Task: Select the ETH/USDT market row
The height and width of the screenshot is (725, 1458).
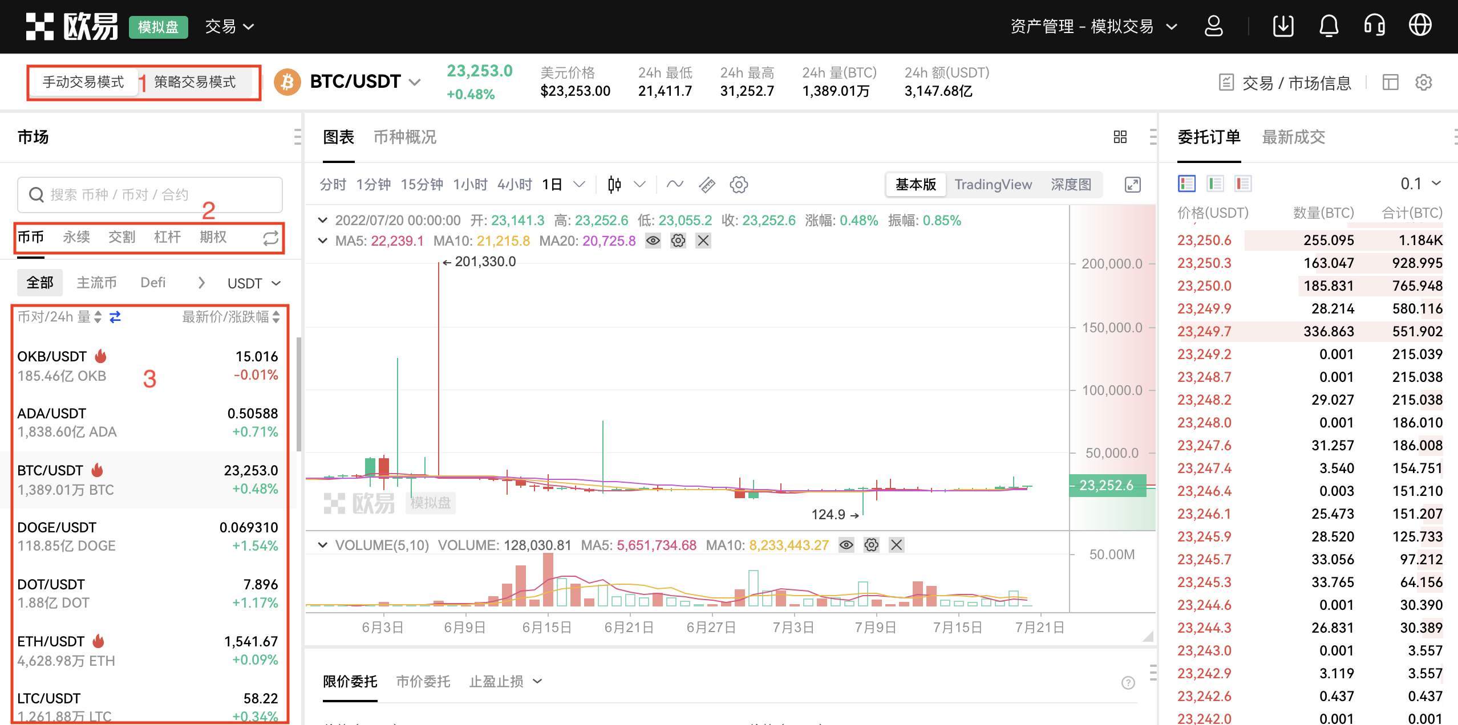Action: click(x=148, y=651)
